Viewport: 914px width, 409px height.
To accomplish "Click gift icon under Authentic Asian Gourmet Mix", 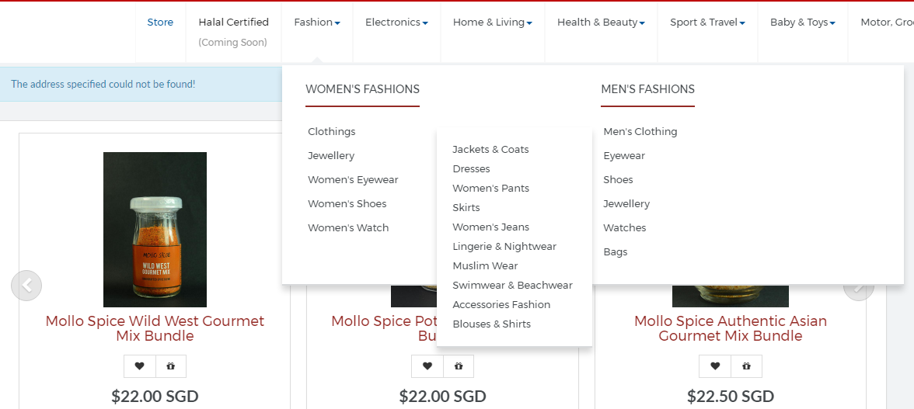I will click(x=747, y=366).
